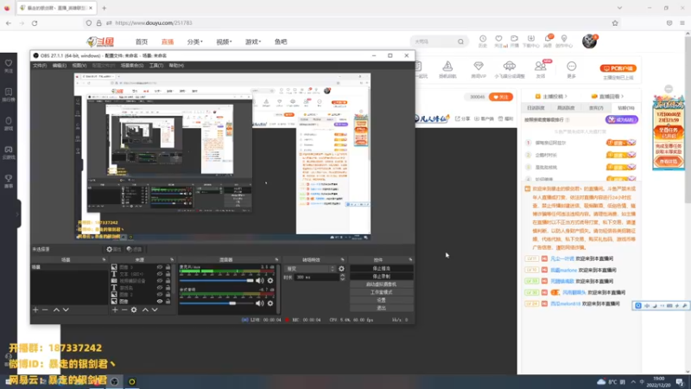The height and width of the screenshot is (389, 691).
Task: Open 台式音响 channel gear settings
Action: [270, 303]
